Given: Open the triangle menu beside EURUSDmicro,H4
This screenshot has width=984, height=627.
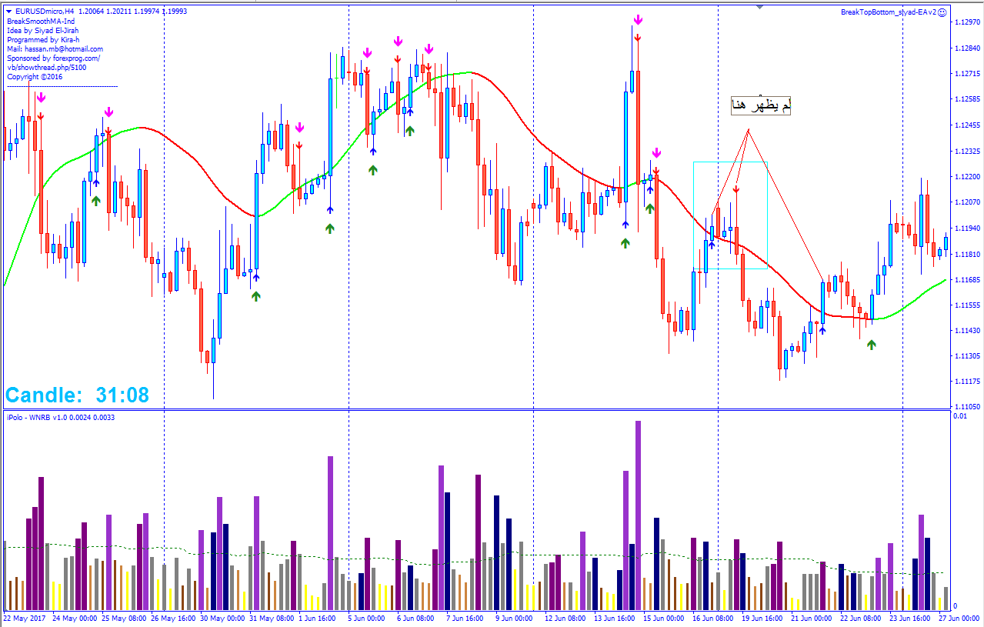Looking at the screenshot, I should tap(9, 12).
